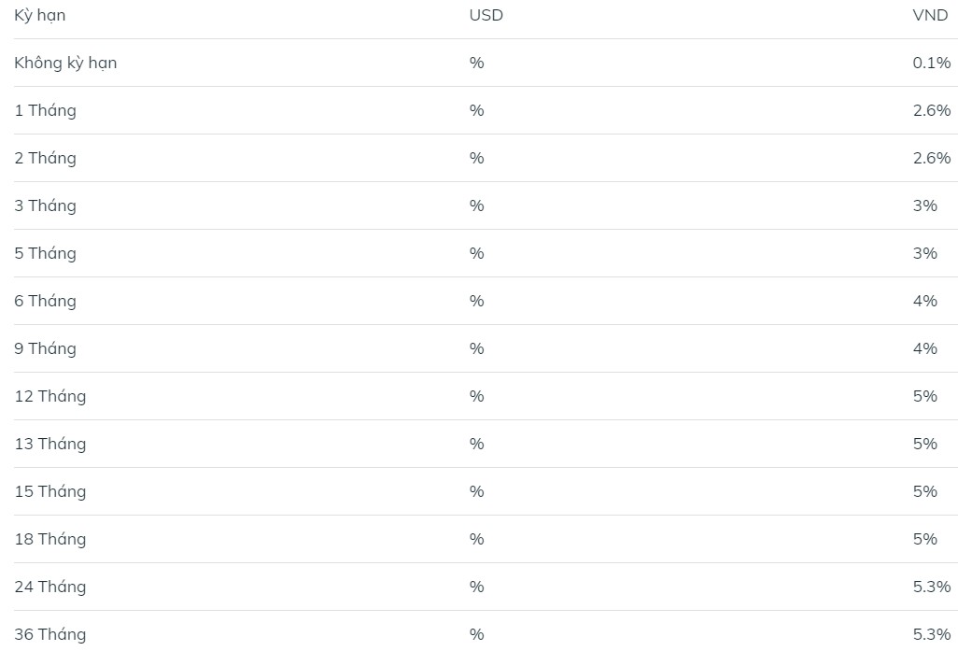
Task: Click the VND rate for 2 Tháng
Action: click(x=932, y=159)
